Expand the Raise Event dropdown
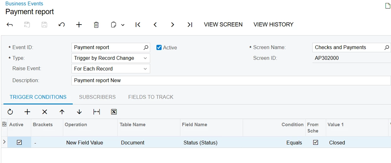Image resolution: width=391 pixels, height=163 pixels. 145,69
